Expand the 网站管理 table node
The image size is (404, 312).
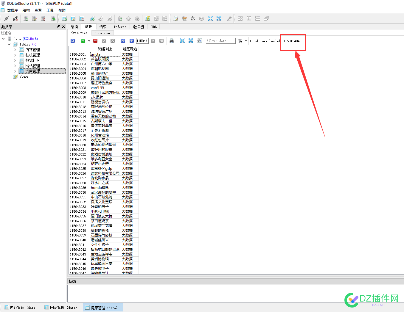[15, 66]
